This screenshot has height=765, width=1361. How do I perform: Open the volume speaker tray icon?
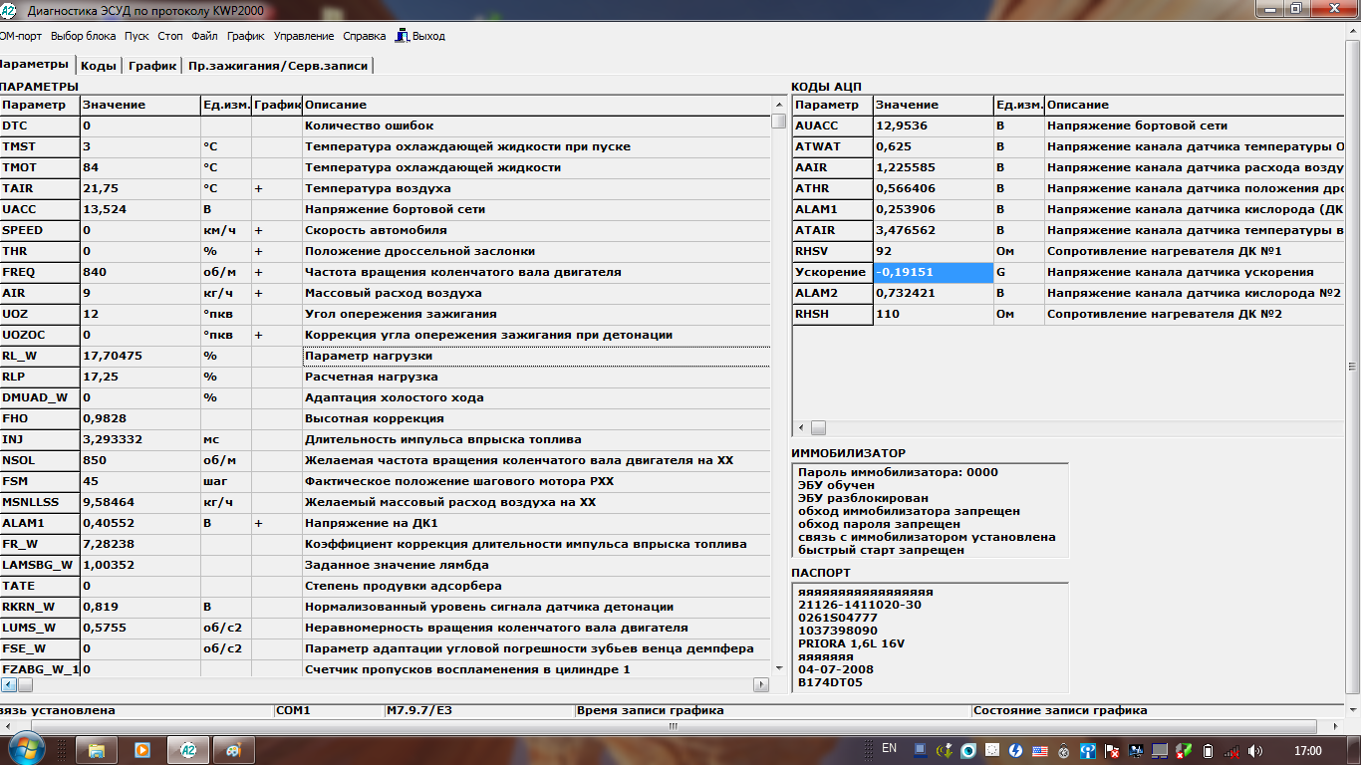coord(1255,750)
